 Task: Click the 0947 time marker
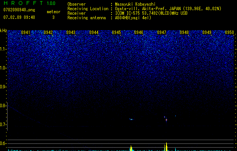[162, 32]
